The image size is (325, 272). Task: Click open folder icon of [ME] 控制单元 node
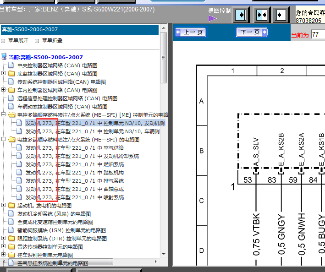[x=11, y=115]
